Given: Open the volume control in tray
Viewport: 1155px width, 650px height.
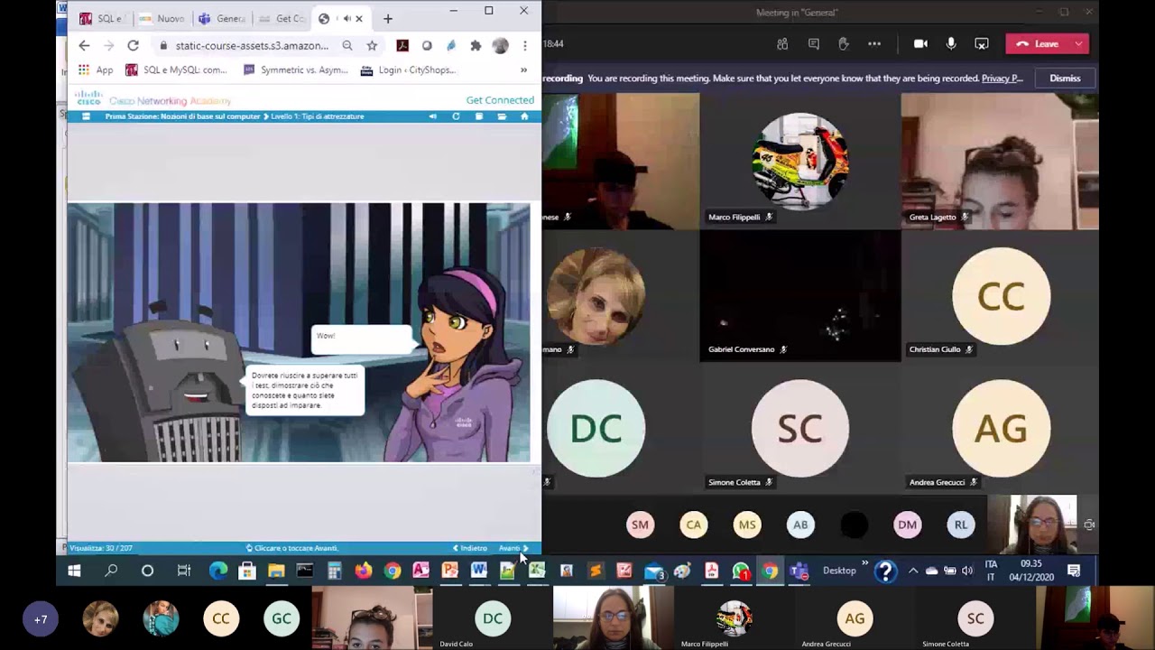Looking at the screenshot, I should [x=967, y=571].
